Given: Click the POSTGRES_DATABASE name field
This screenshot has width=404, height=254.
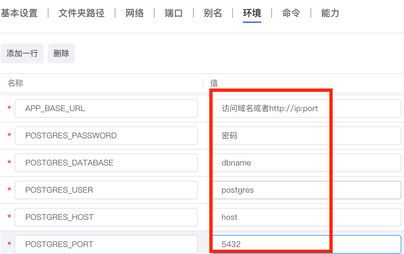Looking at the screenshot, I should (106, 163).
